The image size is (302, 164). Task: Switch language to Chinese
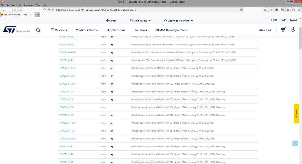point(284,20)
